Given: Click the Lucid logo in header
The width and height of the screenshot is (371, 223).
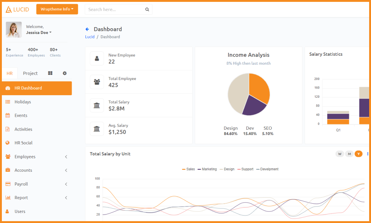Looking at the screenshot, I should tap(17, 9).
